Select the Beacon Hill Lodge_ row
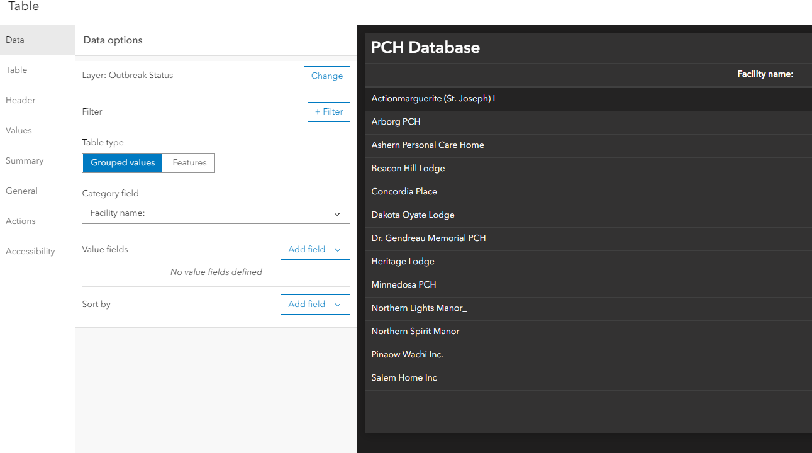The height and width of the screenshot is (453, 812). tap(588, 169)
